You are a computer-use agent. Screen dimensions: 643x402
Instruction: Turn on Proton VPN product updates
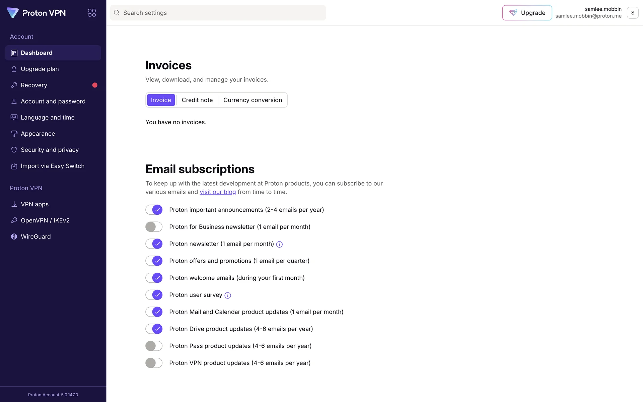click(154, 363)
